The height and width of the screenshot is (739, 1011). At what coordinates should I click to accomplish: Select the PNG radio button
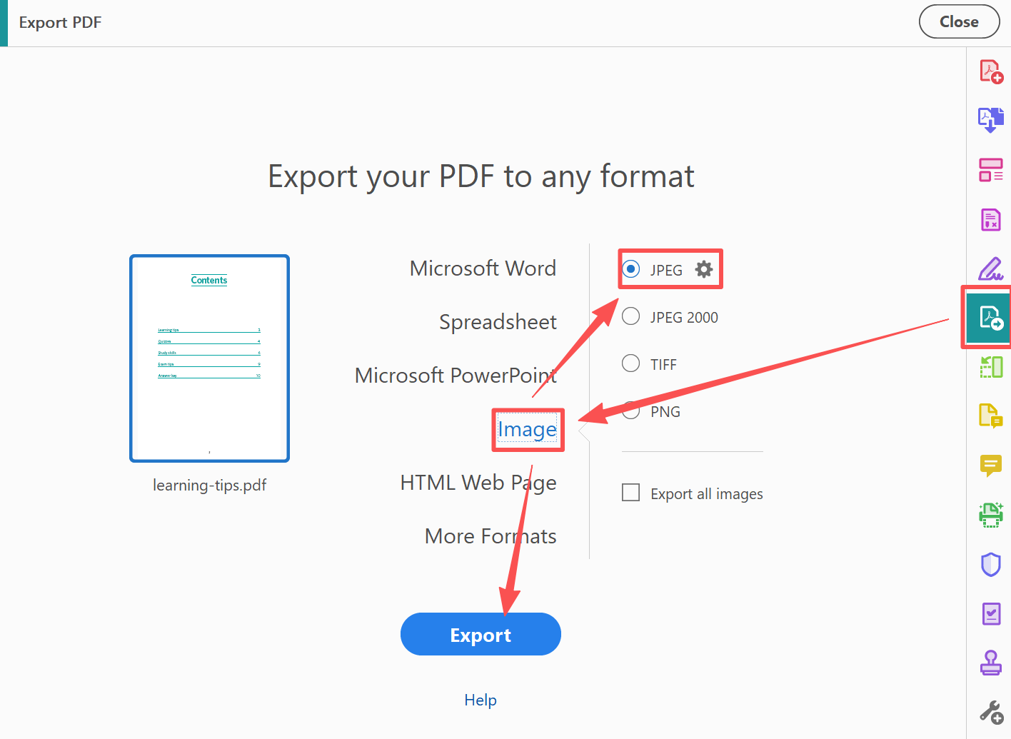coord(630,411)
